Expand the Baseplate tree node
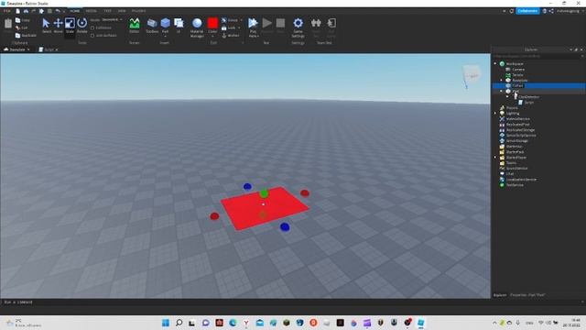The height and width of the screenshot is (330, 586). coord(502,80)
